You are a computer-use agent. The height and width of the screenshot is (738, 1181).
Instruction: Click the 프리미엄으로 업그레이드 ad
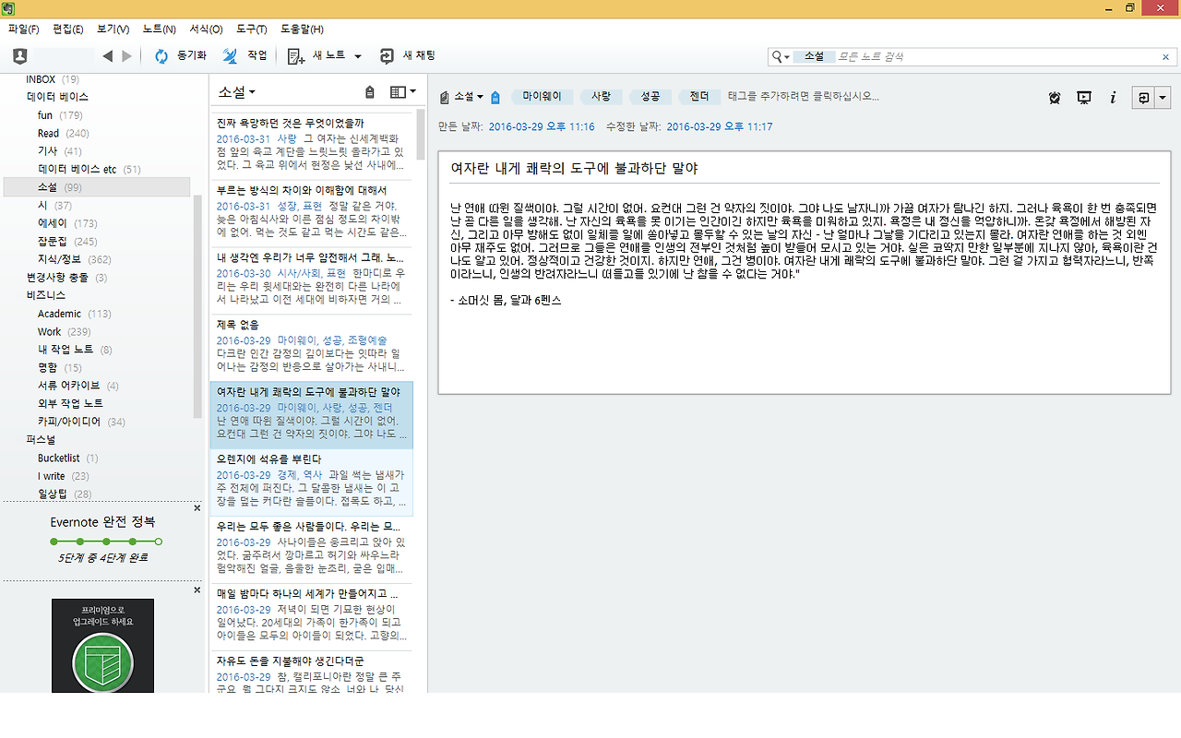click(x=101, y=646)
